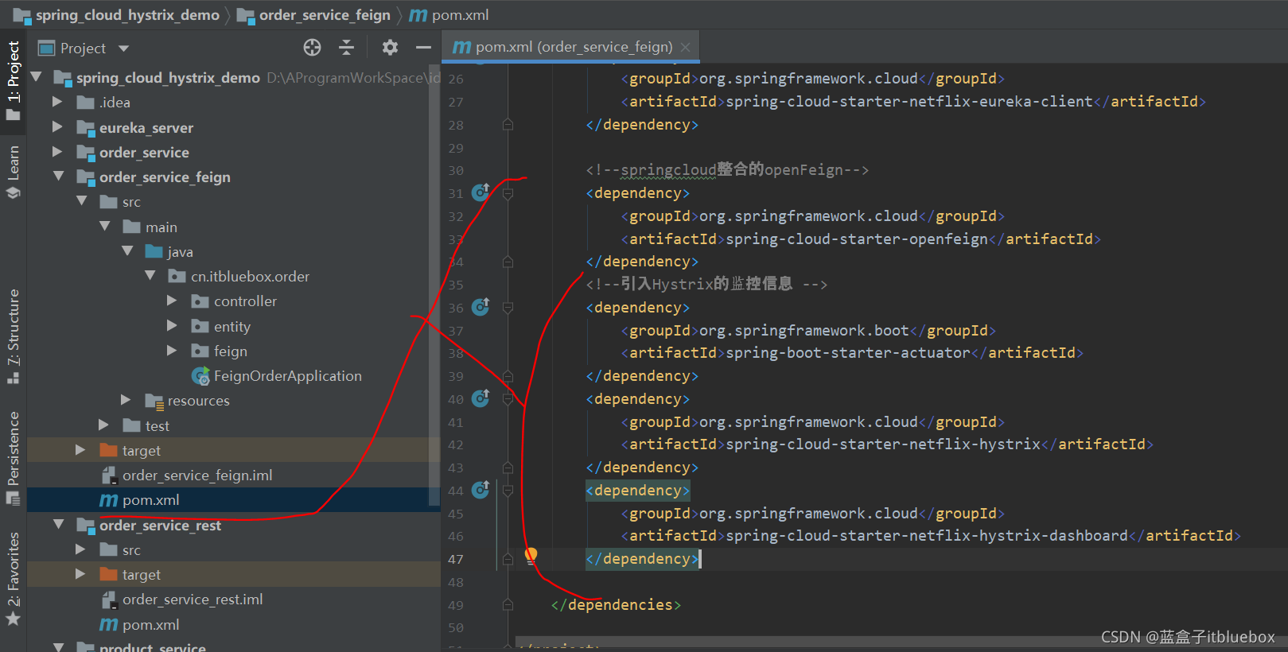Hide the Project tool window with minus icon

coord(423,48)
